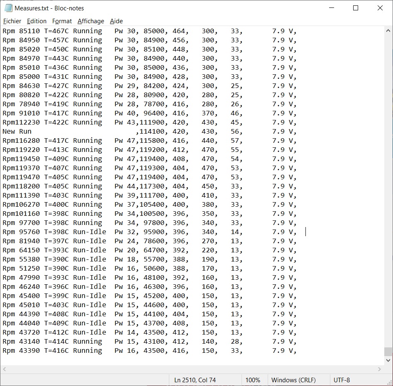Open the Format menu

(x=62, y=21)
